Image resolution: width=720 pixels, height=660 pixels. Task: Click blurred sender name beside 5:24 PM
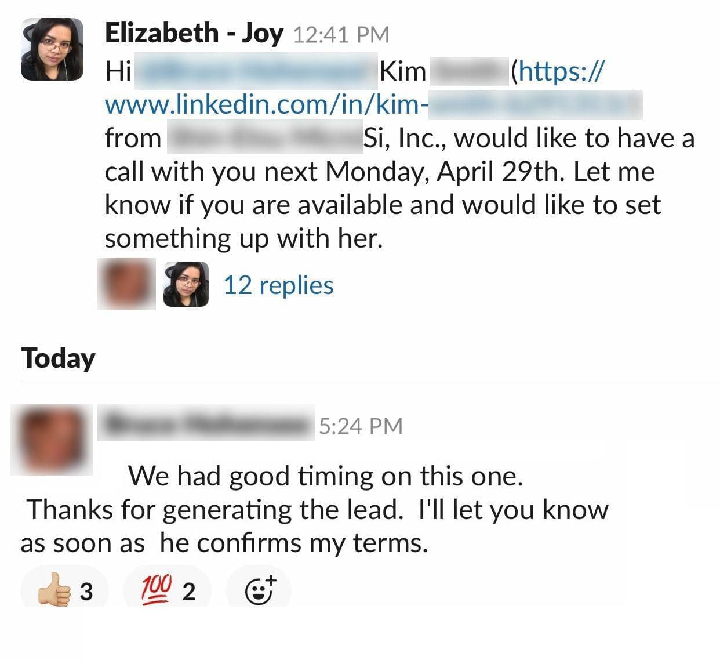tap(206, 424)
